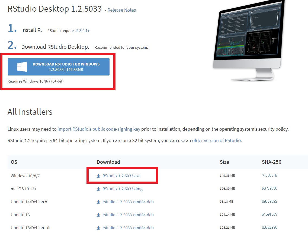Image resolution: width=308 pixels, height=233 pixels.
Task: Click the Download RStudio Desktop. step text
Action: [55, 47]
